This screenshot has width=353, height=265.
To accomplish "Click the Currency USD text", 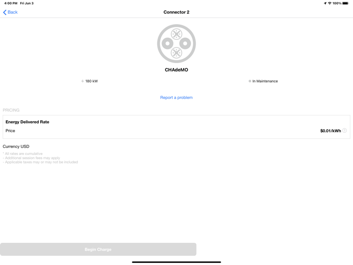I will point(16,146).
